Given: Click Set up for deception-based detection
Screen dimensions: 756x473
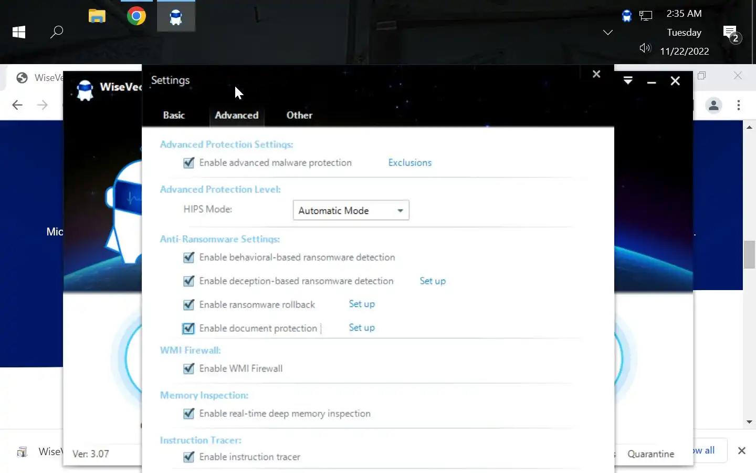Looking at the screenshot, I should (x=433, y=281).
